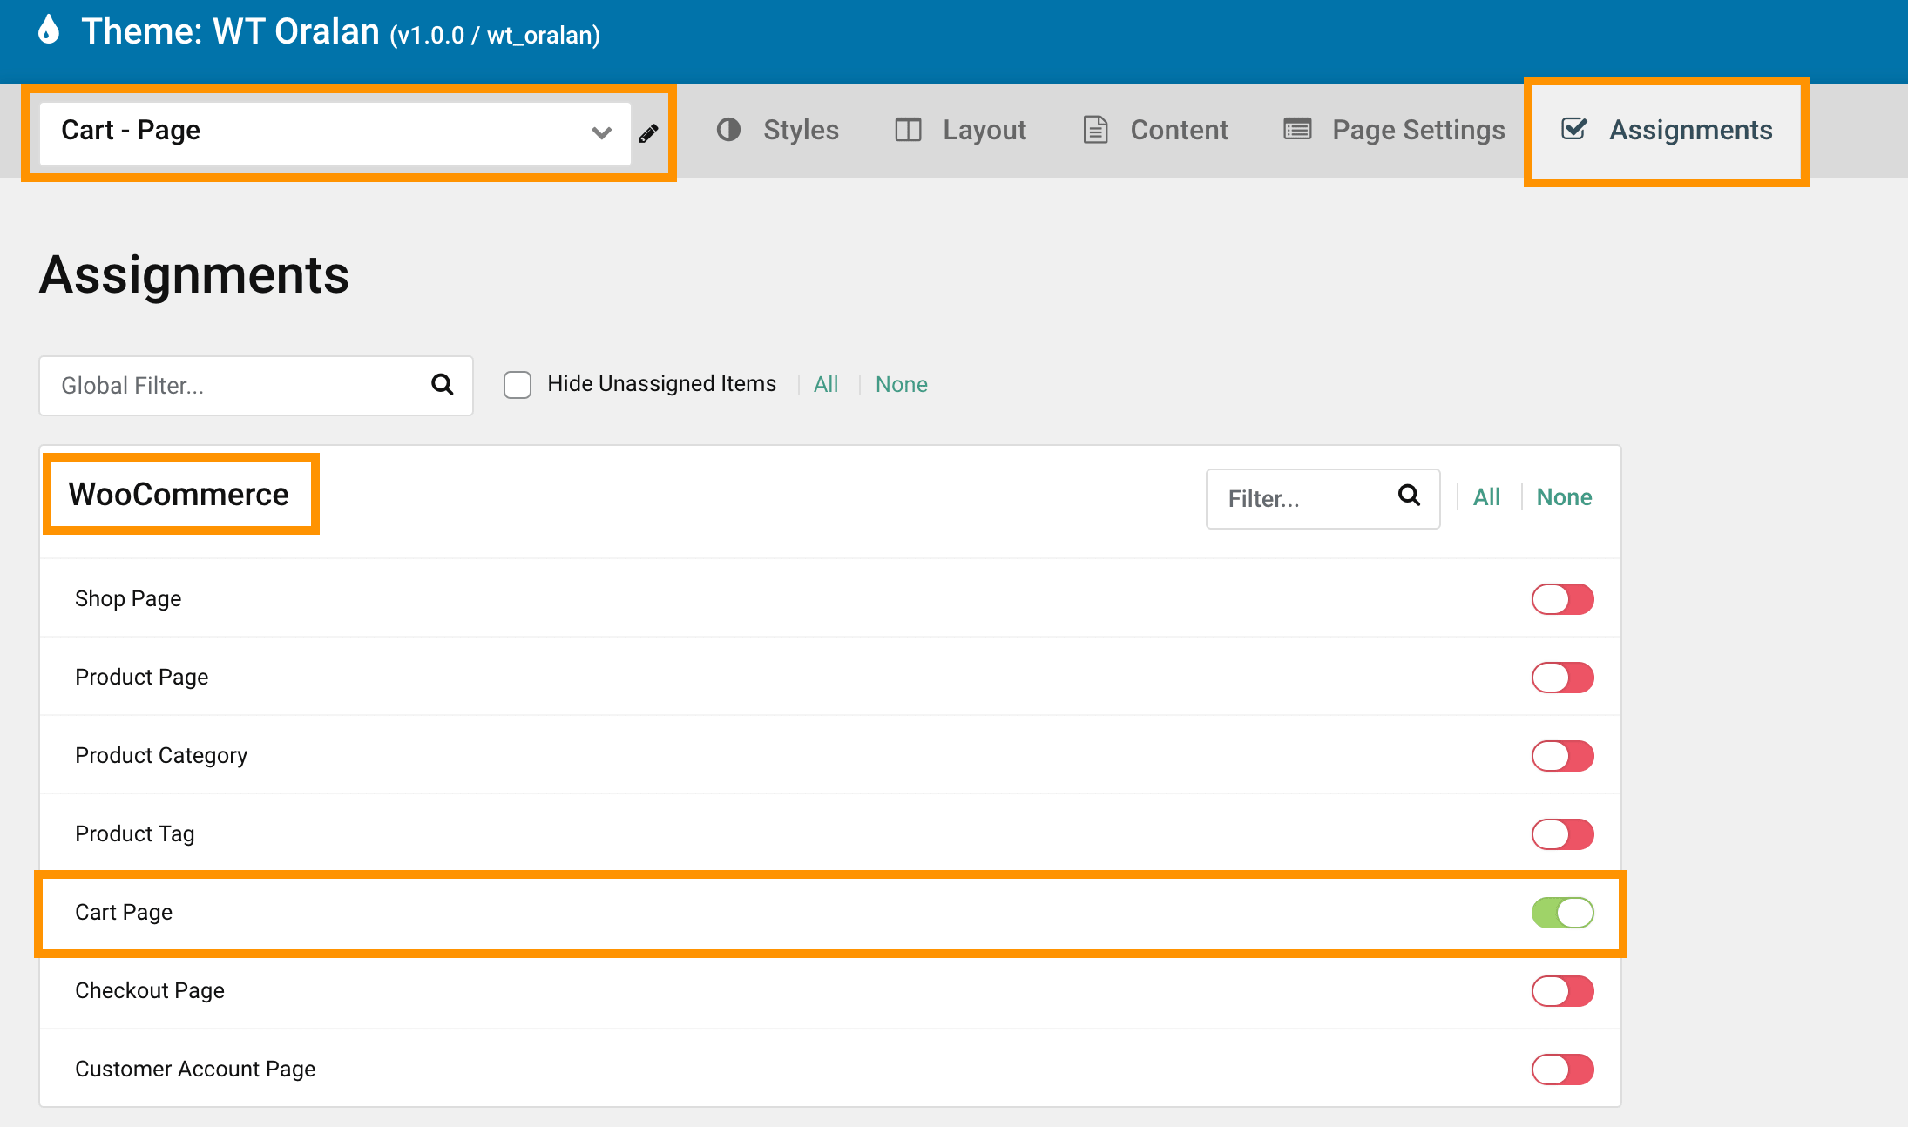This screenshot has height=1127, width=1908.
Task: Click the WooCommerce section heading
Action: click(179, 494)
